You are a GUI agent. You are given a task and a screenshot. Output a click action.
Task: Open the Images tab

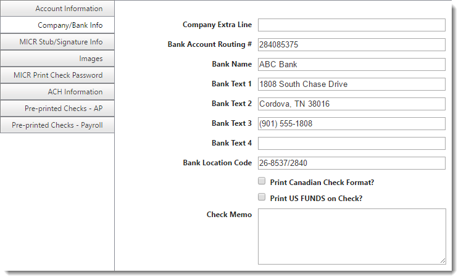tap(57, 59)
